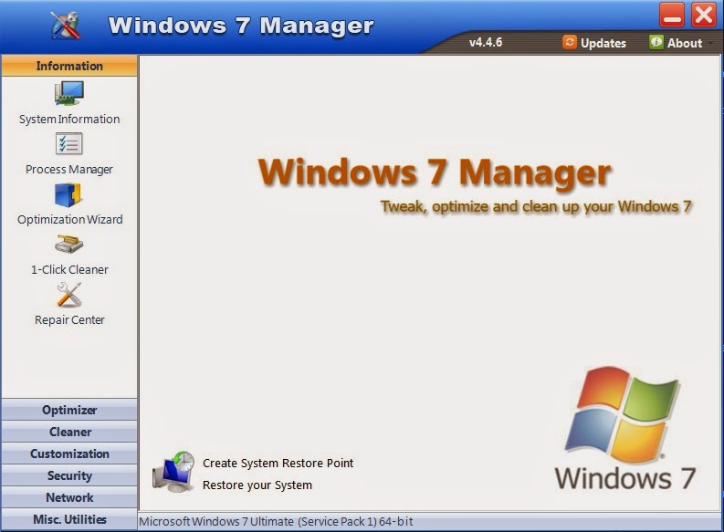724x532 pixels.
Task: Open the Repair Center tools icon
Action: click(x=69, y=295)
